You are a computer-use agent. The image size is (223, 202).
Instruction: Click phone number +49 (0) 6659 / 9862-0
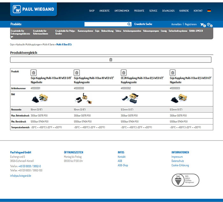[x=30, y=166]
